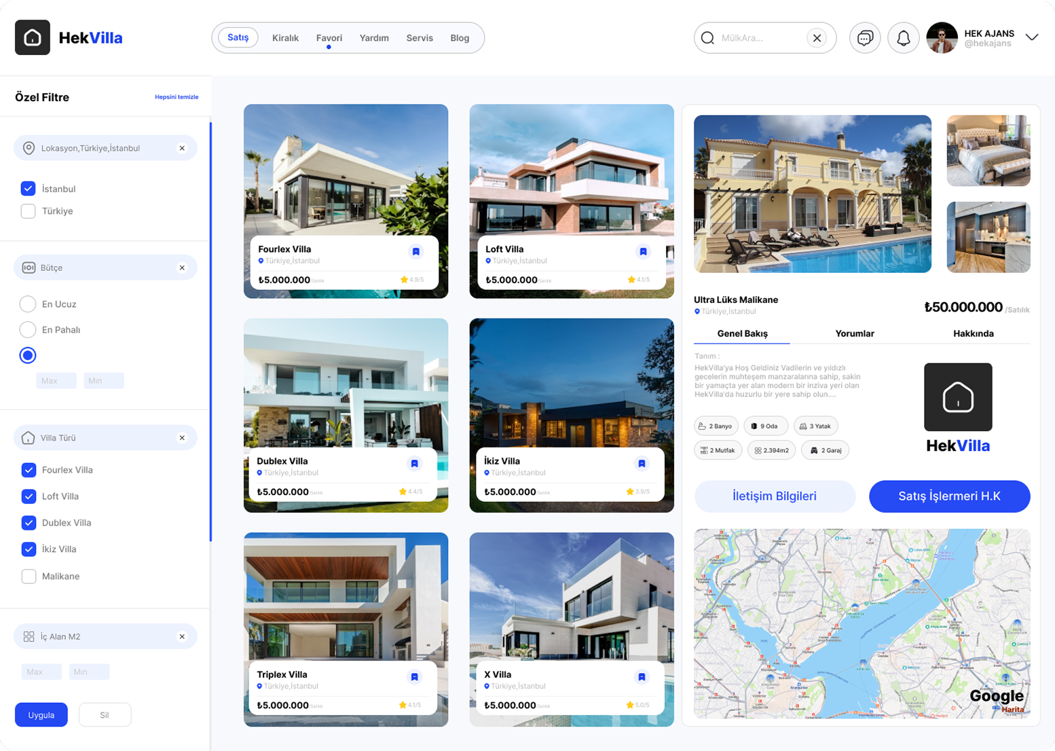Screen dimensions: 1055x751
Task: Click the HekVilla home logo icon
Action: coord(33,38)
